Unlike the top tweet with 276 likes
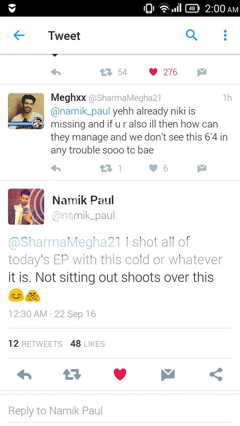Image resolution: width=240 pixels, height=426 pixels. tap(154, 72)
